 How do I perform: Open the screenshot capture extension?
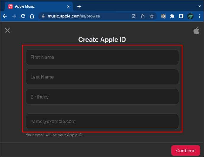pyautogui.click(x=163, y=16)
